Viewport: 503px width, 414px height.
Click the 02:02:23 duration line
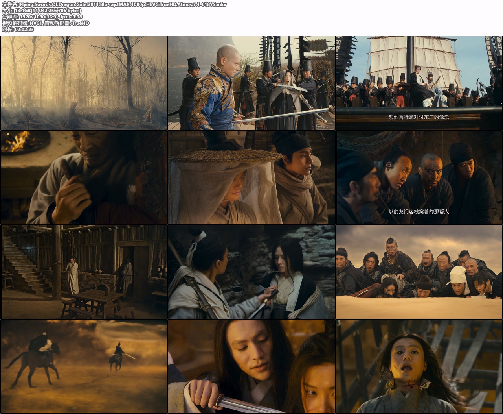point(18,30)
